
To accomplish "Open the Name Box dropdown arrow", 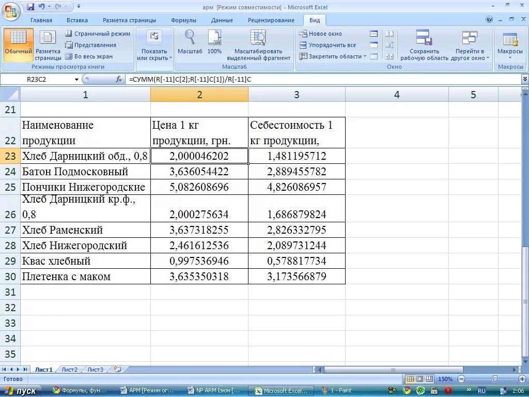I will 76,79.
